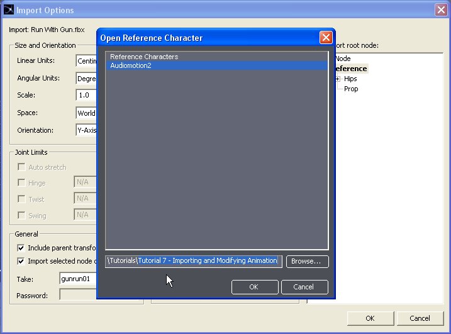The width and height of the screenshot is (451, 334).
Task: Click OK in the Import Options window
Action: point(370,318)
